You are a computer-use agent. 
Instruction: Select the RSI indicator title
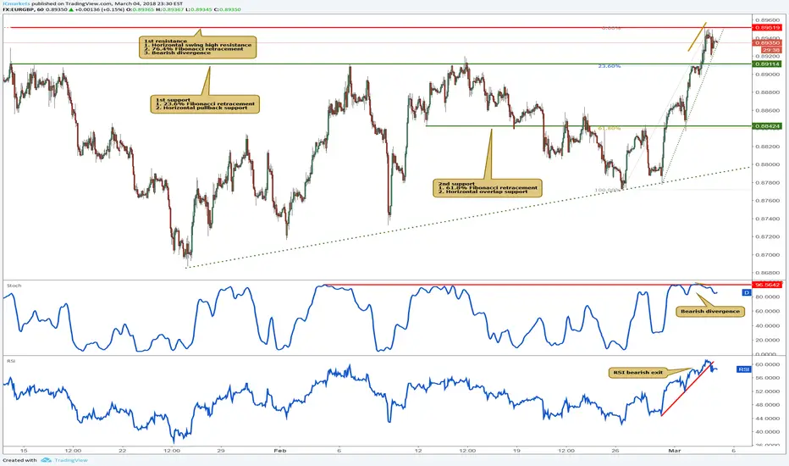[10, 361]
